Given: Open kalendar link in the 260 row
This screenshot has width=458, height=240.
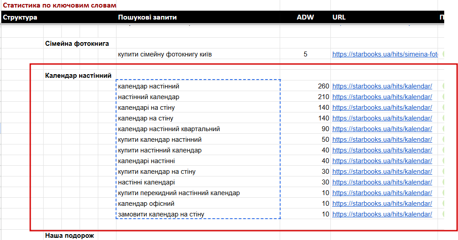Looking at the screenshot, I should coord(382,86).
